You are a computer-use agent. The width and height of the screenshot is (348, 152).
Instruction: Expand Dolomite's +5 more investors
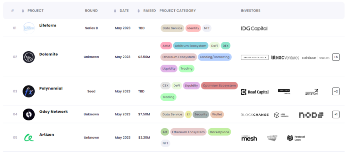point(336,57)
